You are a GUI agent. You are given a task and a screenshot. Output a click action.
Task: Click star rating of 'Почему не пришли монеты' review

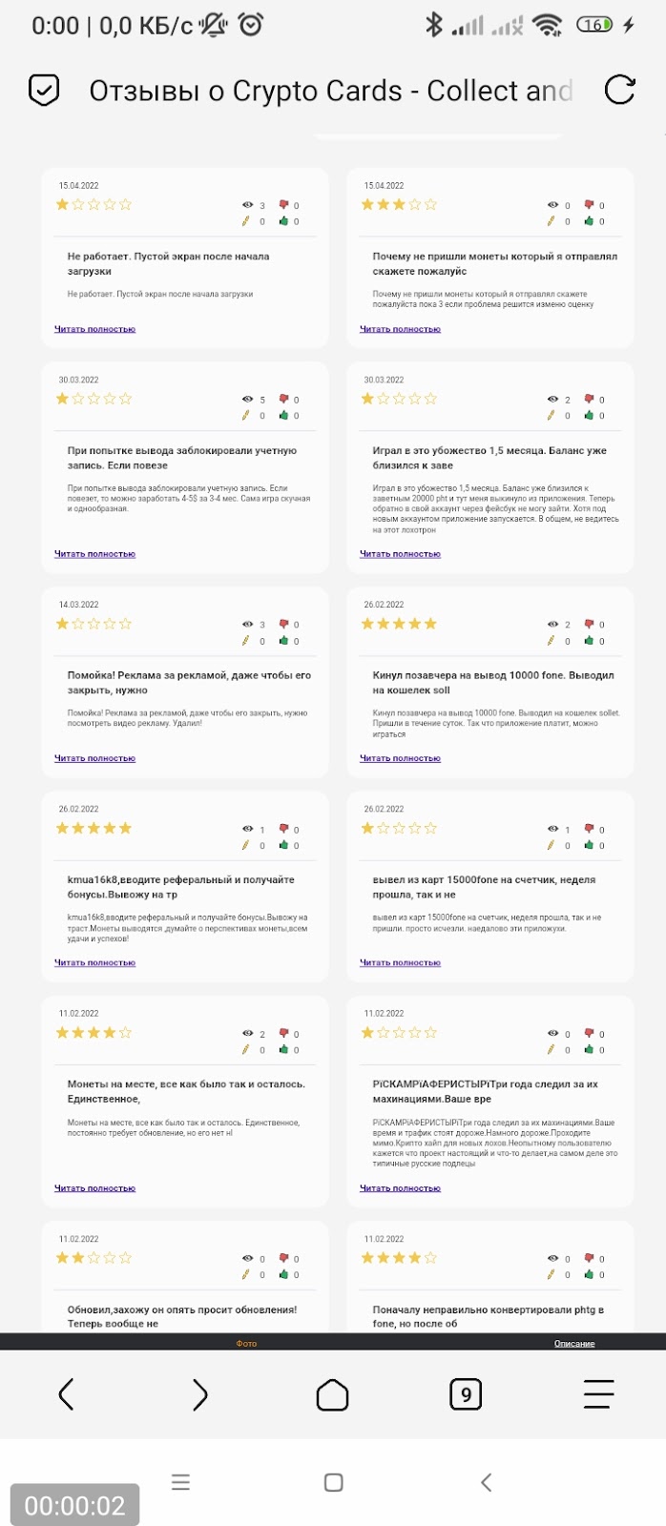tap(399, 204)
